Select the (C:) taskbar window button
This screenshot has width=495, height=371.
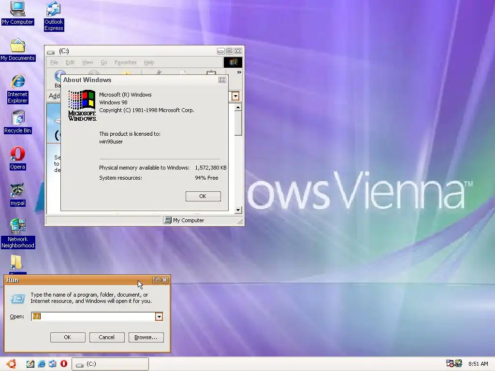(110, 364)
